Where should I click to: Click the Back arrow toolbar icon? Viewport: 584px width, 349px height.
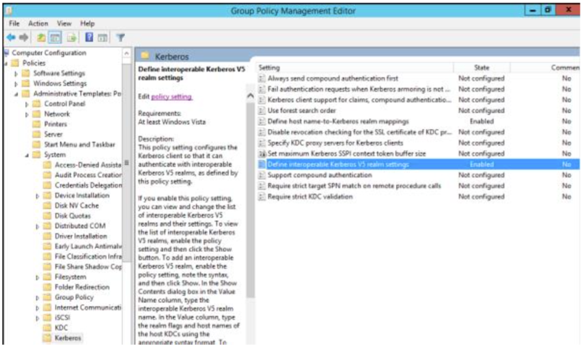click(10, 38)
